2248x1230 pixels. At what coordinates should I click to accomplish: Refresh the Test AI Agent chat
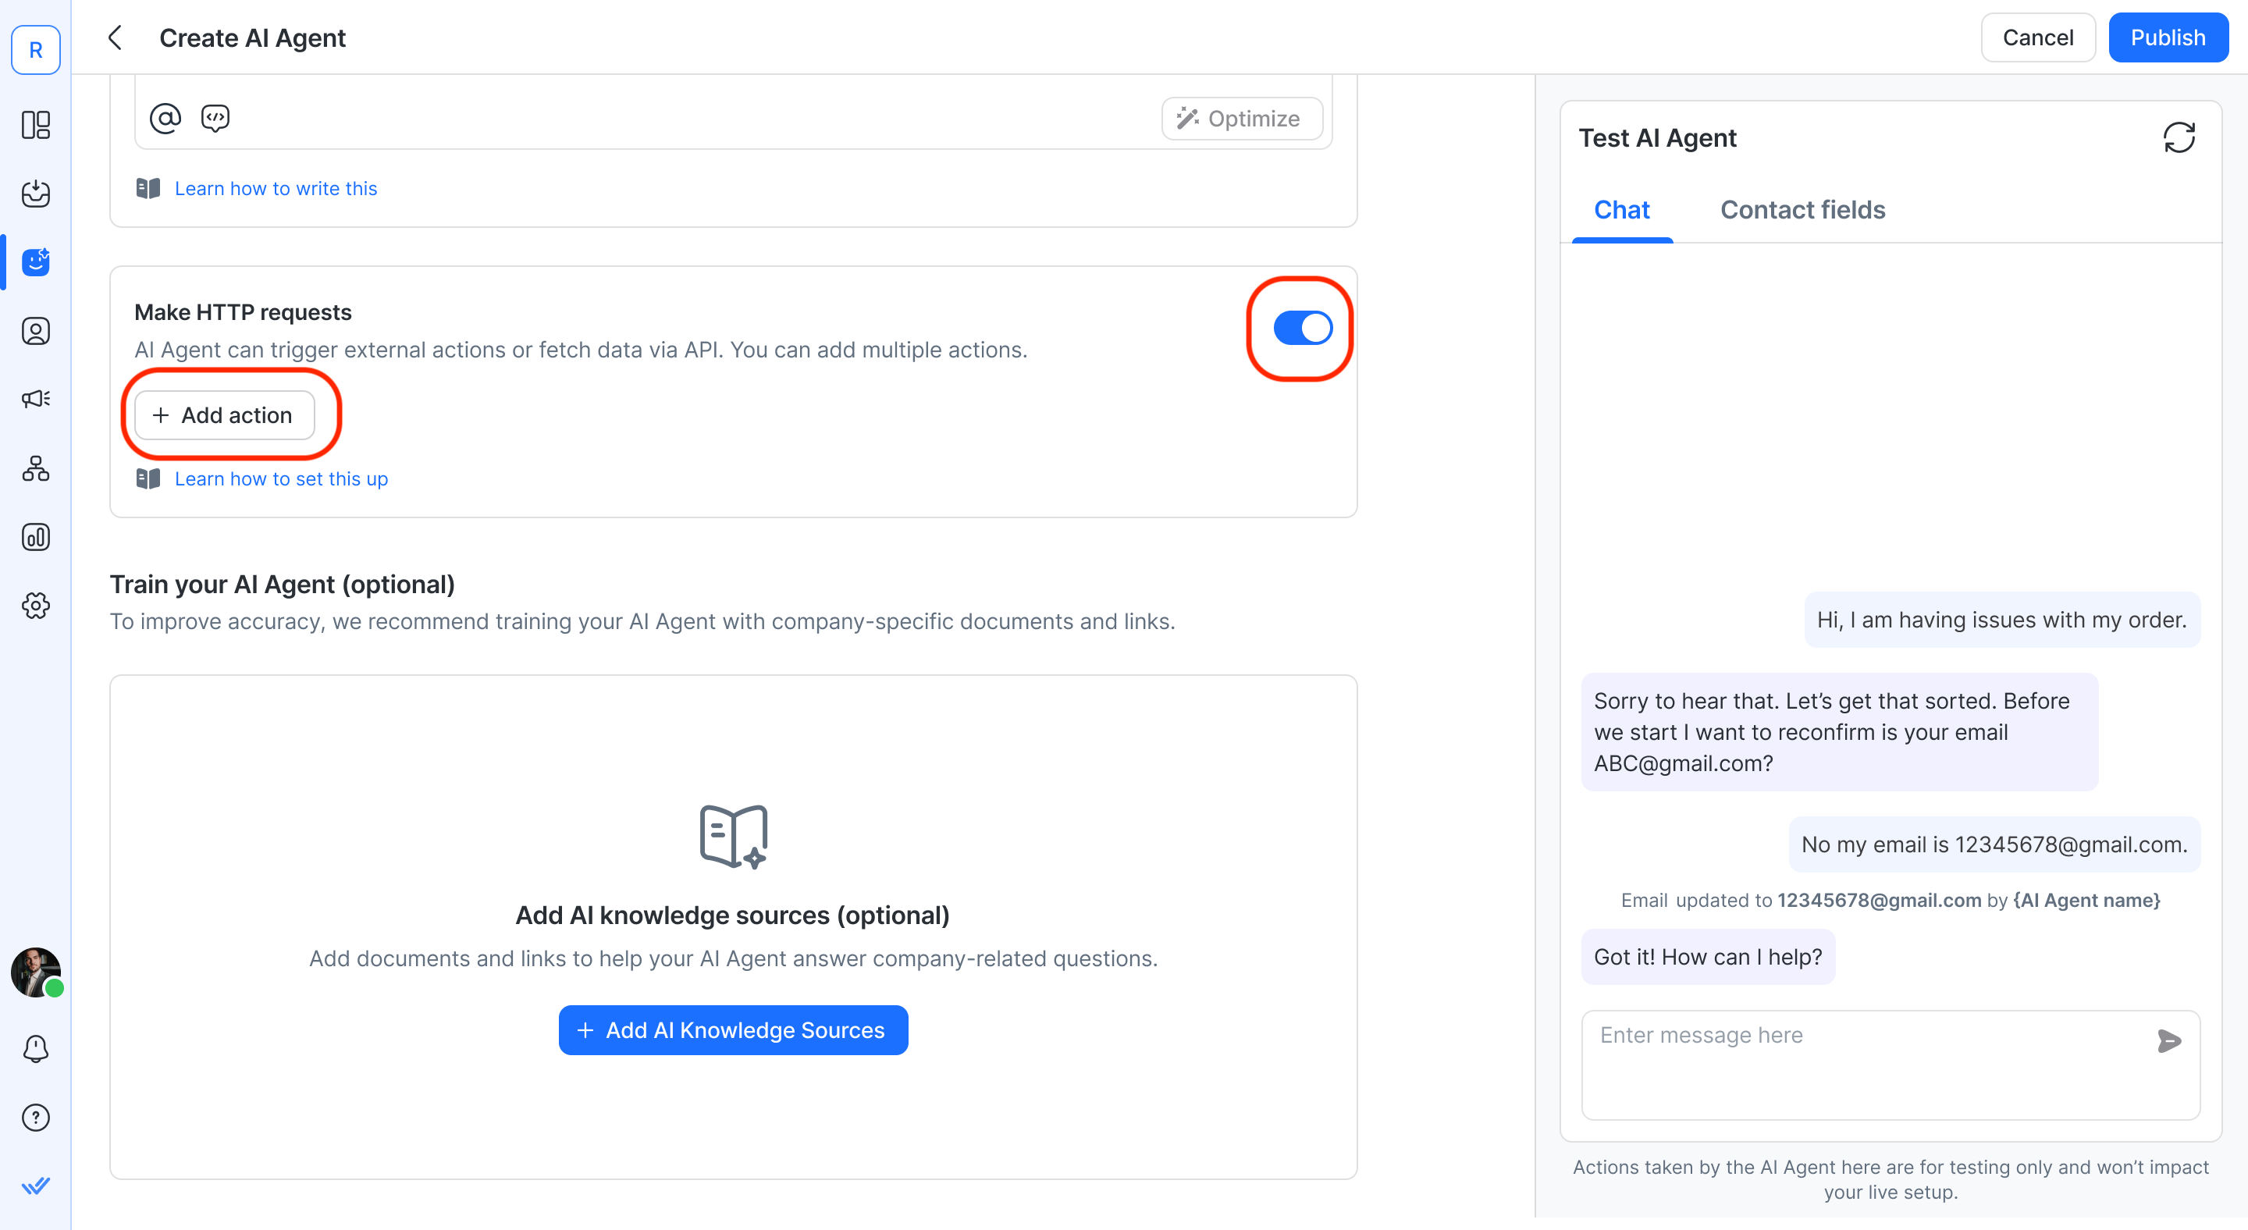point(2179,138)
